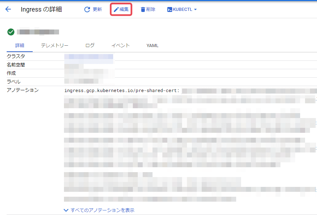Click the kubectl terminal icon in the toolbar
317x215 pixels.
tap(170, 9)
